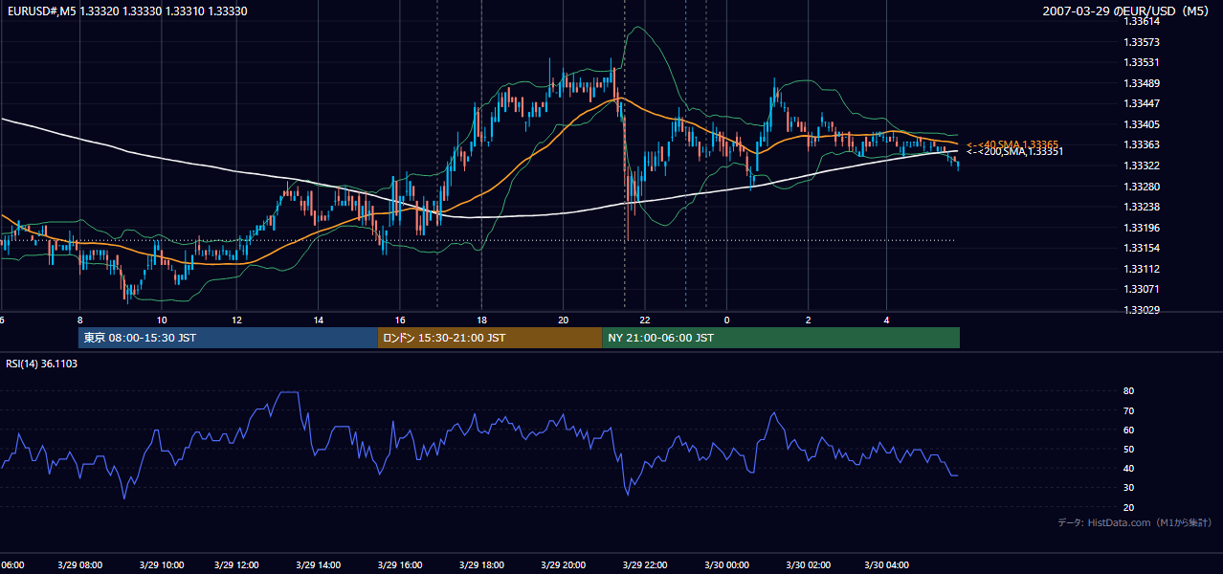Click price level 1.33322 on the axis
Viewport: 1223px width, 574px height.
tap(1142, 166)
